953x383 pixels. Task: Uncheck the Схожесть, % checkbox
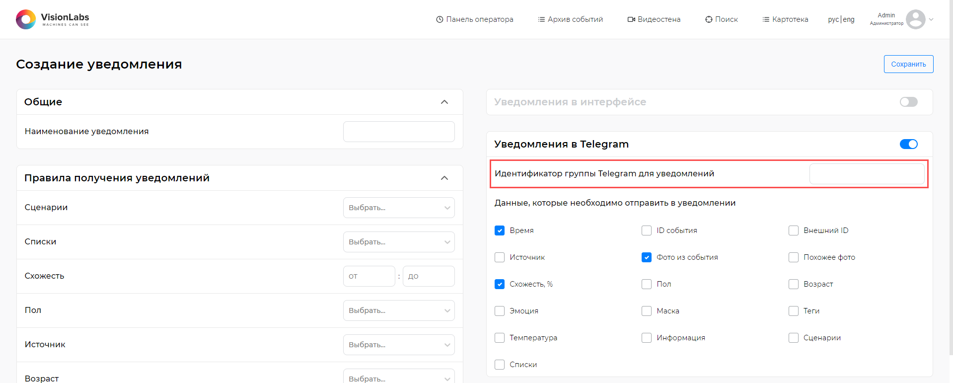coord(500,284)
